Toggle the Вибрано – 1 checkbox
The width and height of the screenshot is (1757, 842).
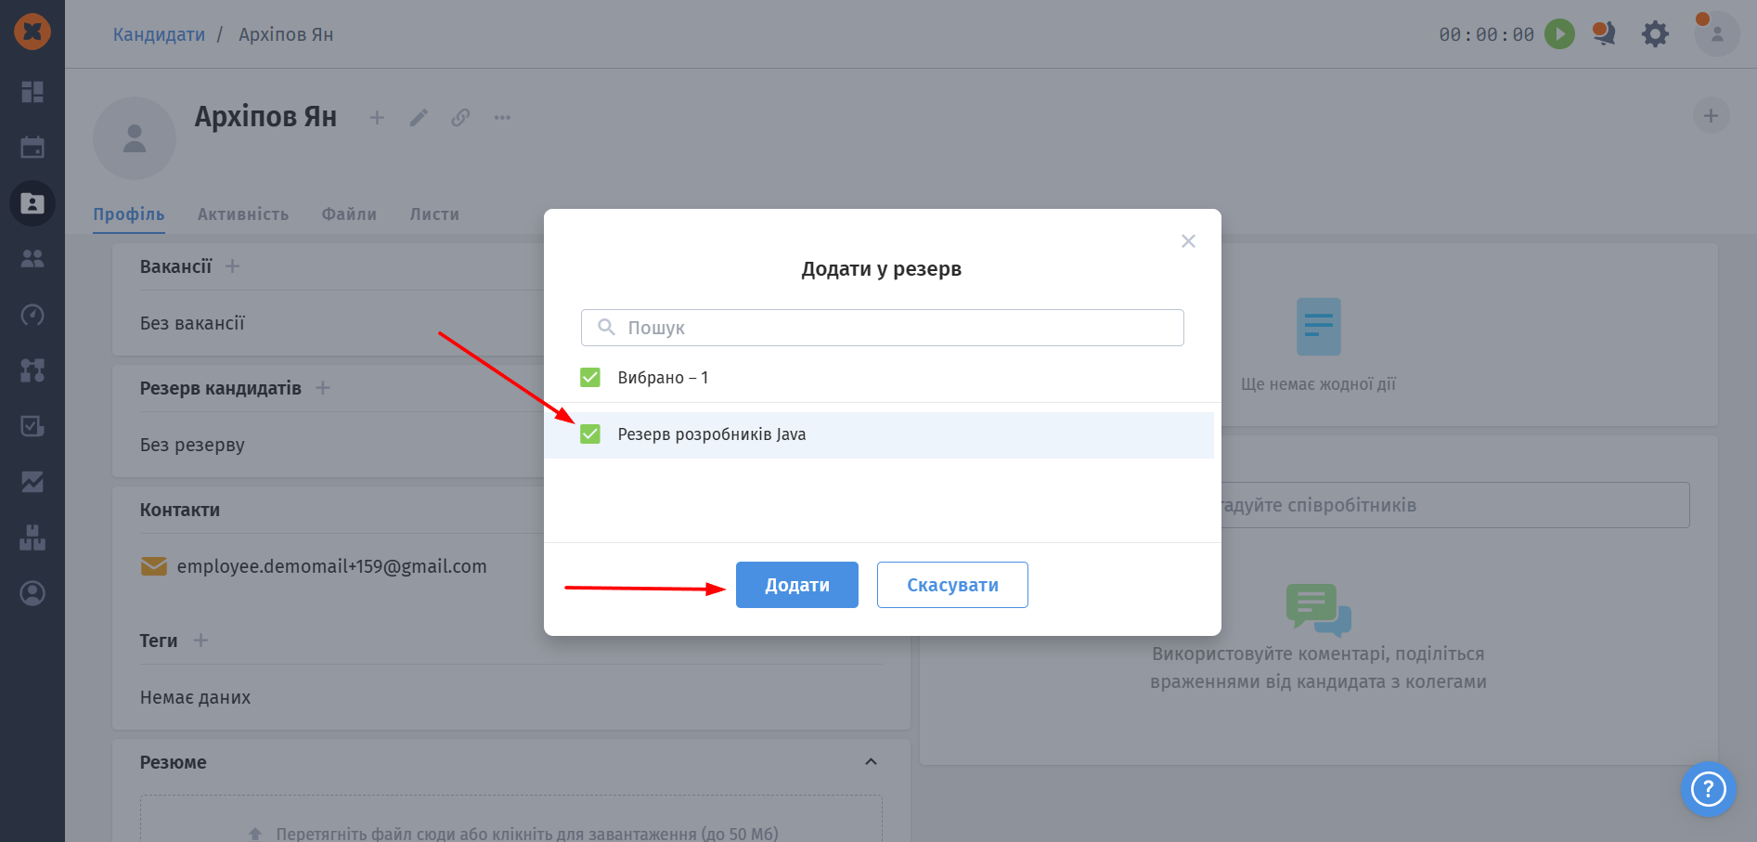tap(590, 378)
